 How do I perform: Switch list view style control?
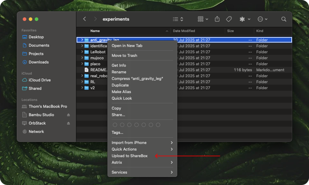(x=178, y=19)
